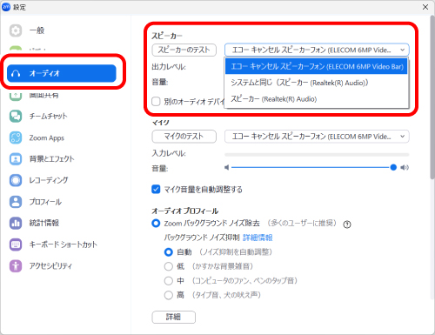The height and width of the screenshot is (335, 435).
Task: Select the オーディオ headphone icon
Action: pos(16,73)
